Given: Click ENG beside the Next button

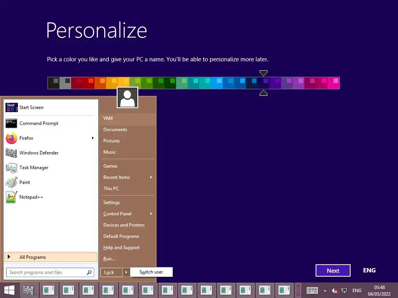Looking at the screenshot, I should (x=369, y=270).
